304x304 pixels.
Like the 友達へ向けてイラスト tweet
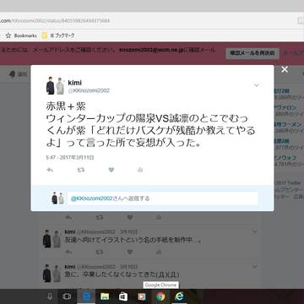coord(130,252)
